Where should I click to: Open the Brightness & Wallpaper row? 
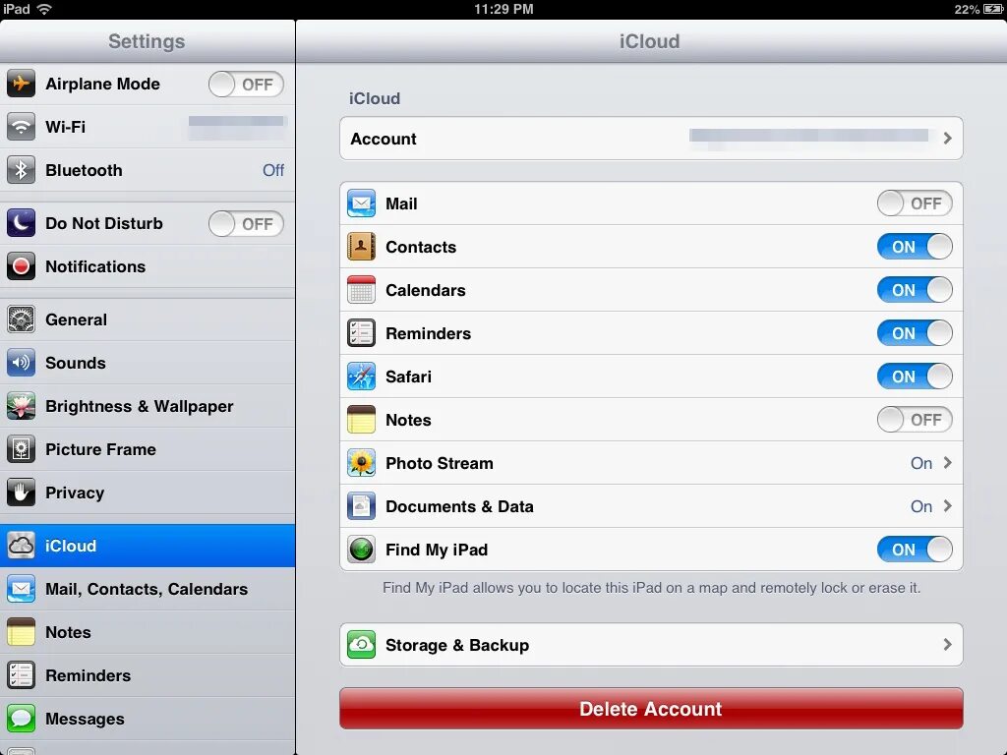tap(148, 406)
